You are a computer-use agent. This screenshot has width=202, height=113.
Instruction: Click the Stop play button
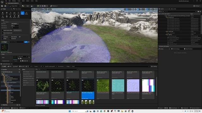click(x=43, y=6)
